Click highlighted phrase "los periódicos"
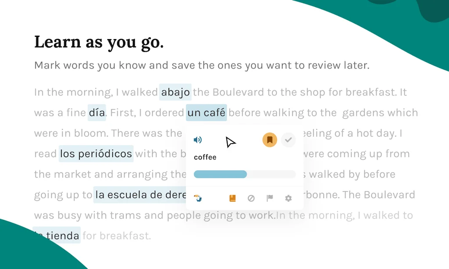The width and height of the screenshot is (449, 269). click(96, 154)
